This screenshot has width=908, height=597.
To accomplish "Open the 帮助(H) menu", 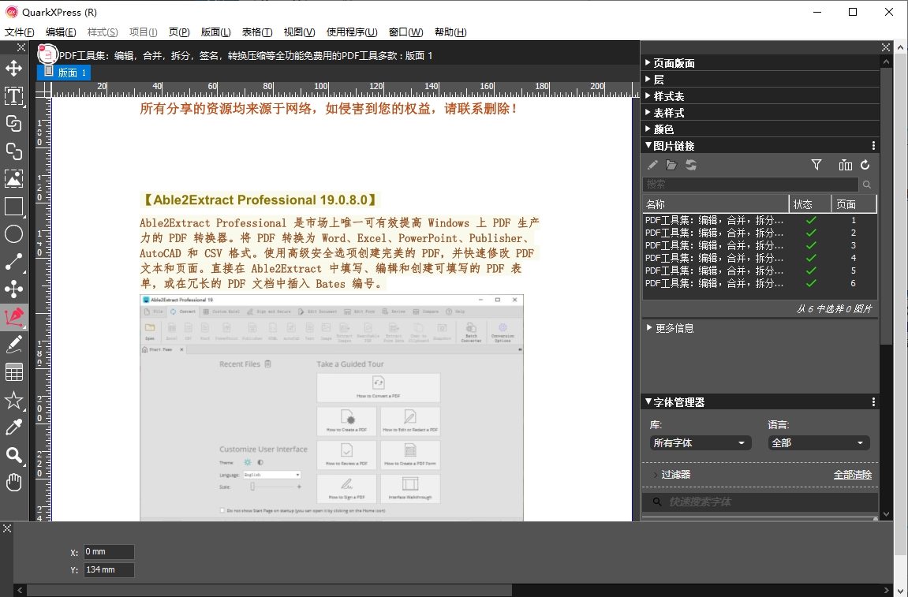I will (x=450, y=32).
